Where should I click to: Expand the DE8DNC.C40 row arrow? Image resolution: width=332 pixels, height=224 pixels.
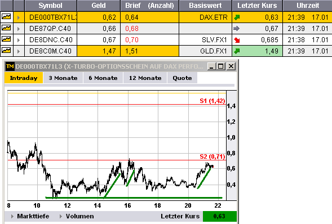[19, 40]
